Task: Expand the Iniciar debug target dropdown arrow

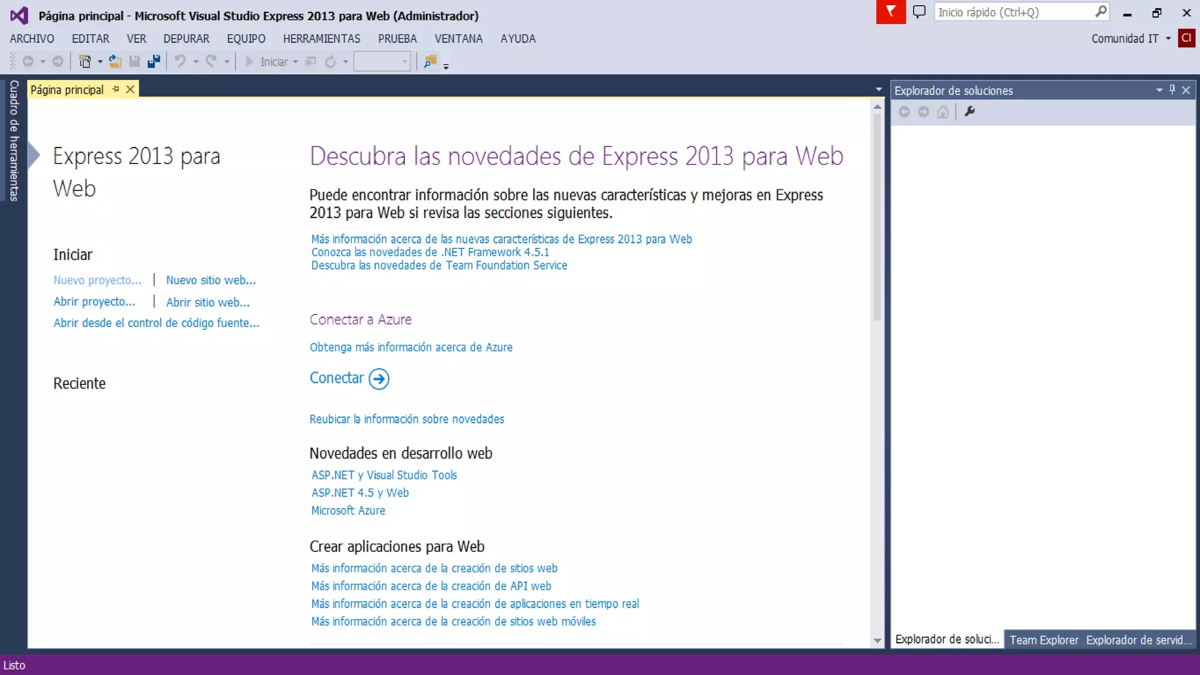Action: 295,62
